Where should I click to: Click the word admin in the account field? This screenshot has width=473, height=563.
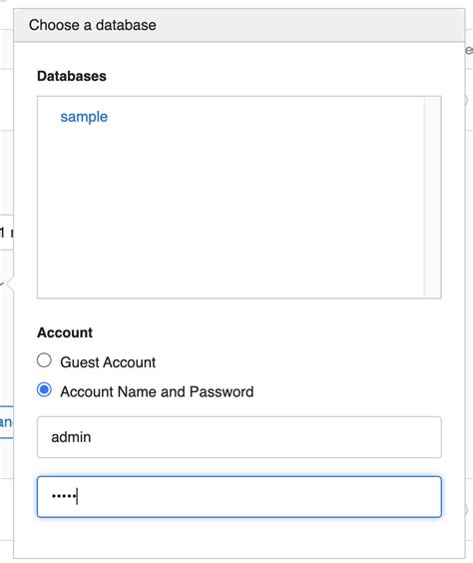71,437
